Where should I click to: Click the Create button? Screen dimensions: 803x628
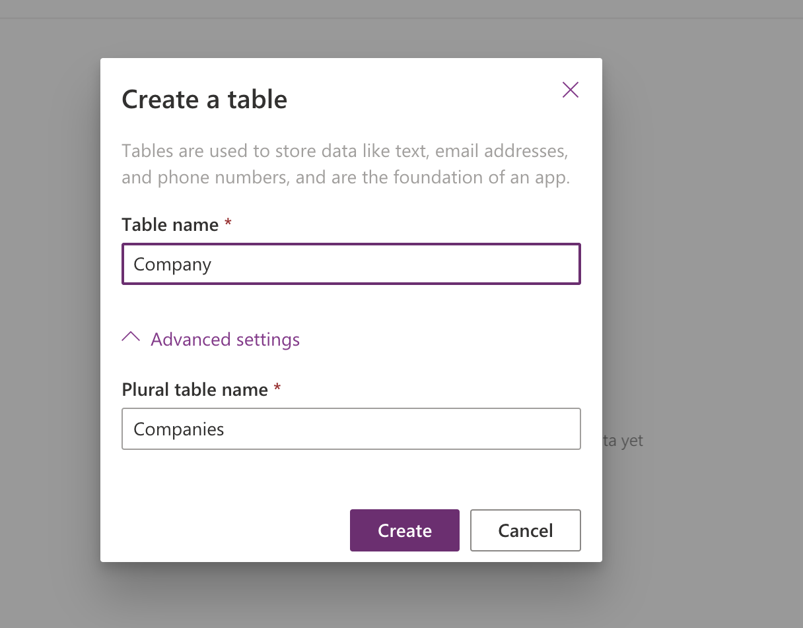[x=405, y=530]
